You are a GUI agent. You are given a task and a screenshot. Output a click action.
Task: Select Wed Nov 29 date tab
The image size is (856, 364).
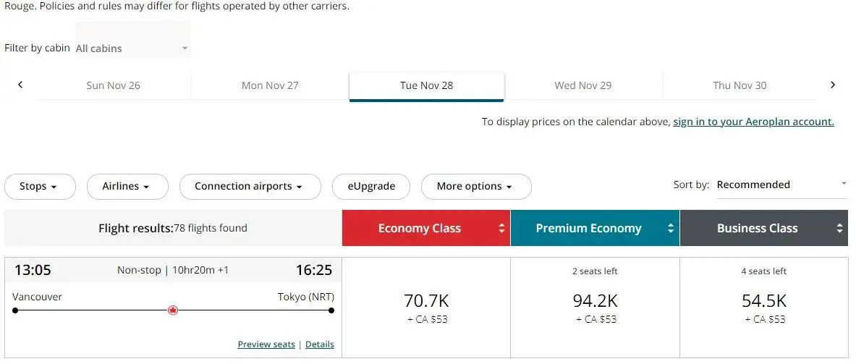coord(582,85)
